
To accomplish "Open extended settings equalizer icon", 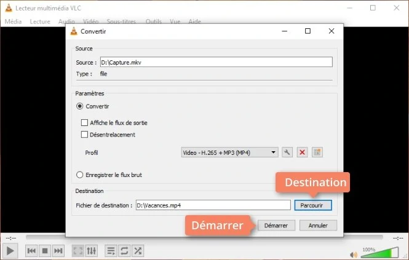I will [x=91, y=251].
